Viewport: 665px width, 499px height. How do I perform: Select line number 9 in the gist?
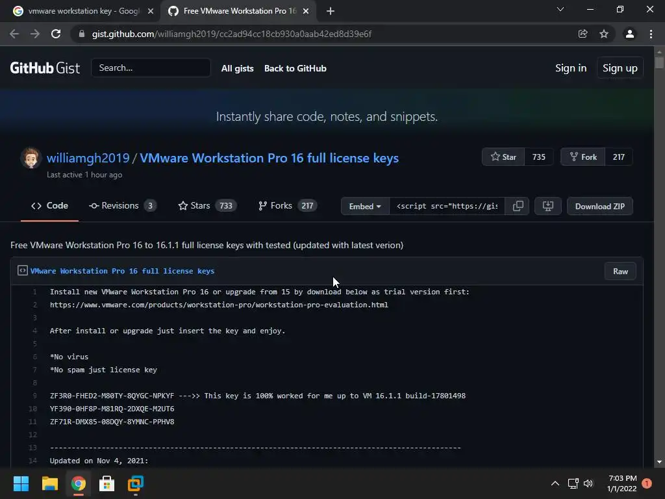[x=35, y=396]
